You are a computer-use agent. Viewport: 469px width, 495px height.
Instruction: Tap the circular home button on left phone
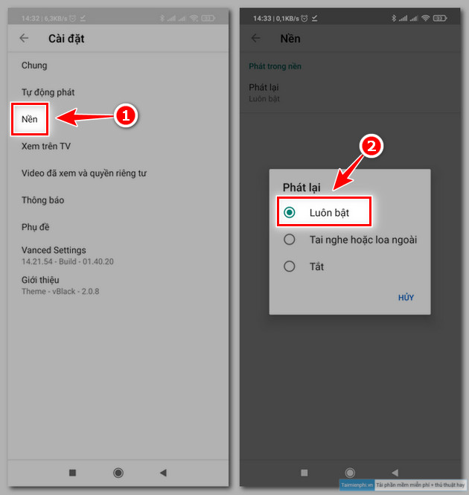click(118, 473)
